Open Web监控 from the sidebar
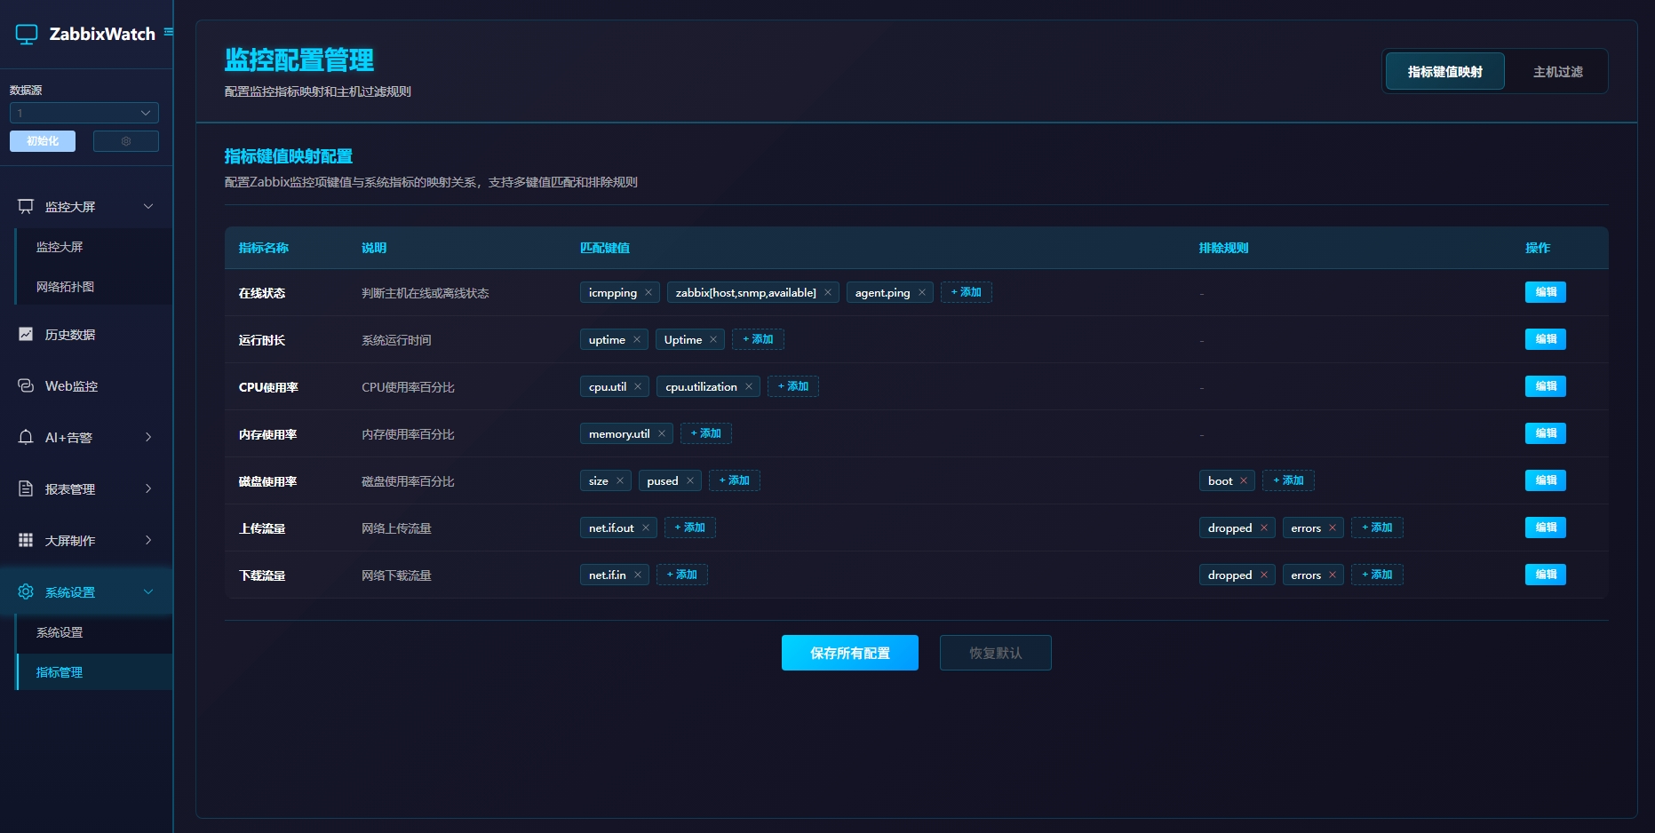 pos(71,386)
